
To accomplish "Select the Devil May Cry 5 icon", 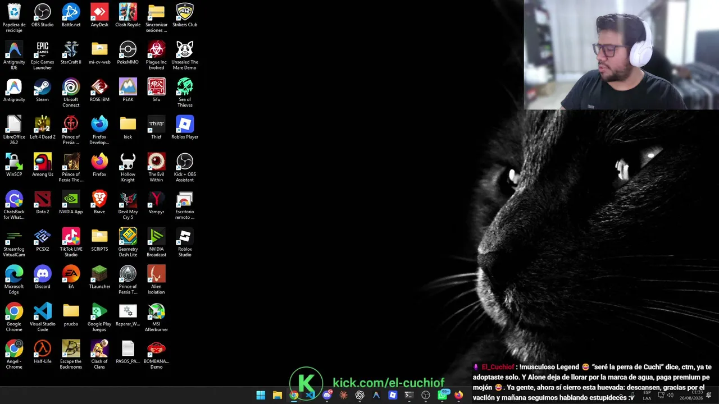I will 128,205.
